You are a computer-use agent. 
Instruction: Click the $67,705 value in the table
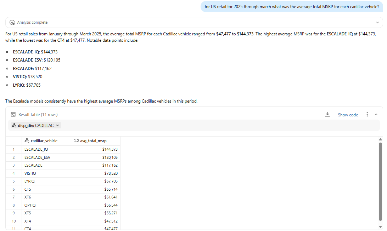[x=111, y=181]
